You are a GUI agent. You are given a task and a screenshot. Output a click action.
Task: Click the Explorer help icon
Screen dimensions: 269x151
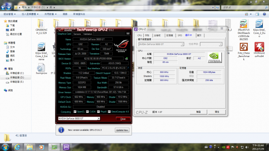pos(264,14)
